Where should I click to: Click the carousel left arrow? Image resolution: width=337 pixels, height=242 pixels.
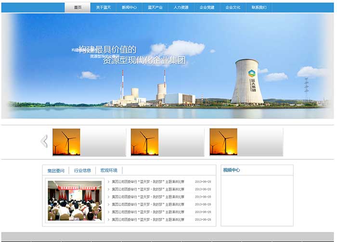44,141
